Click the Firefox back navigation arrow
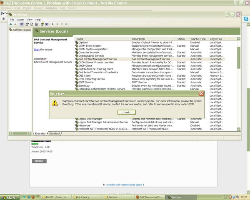Viewport: 250px width, 200px height. pos(4,19)
